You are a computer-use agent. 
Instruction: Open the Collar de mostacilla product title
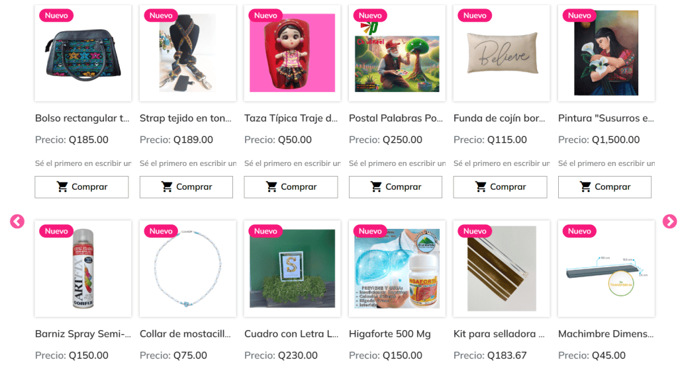click(x=185, y=334)
